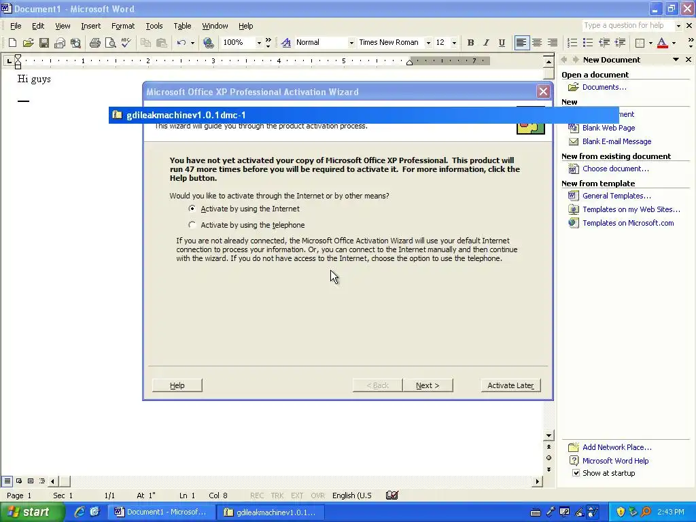Click the wizard Help button
The height and width of the screenshot is (522, 696).
(x=177, y=385)
